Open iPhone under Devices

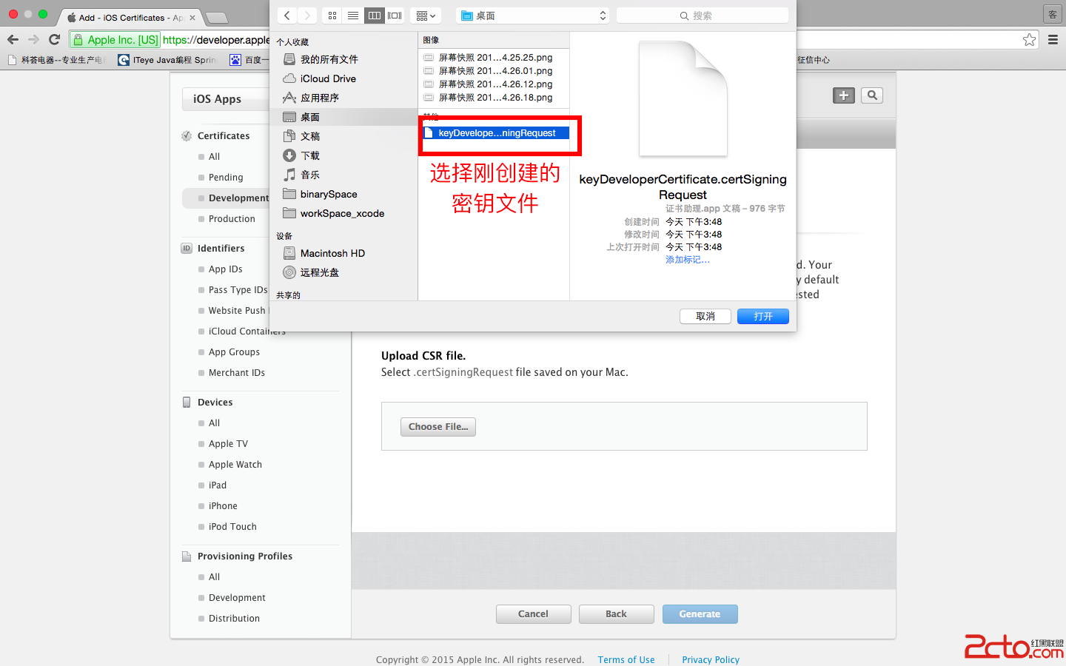tap(223, 506)
